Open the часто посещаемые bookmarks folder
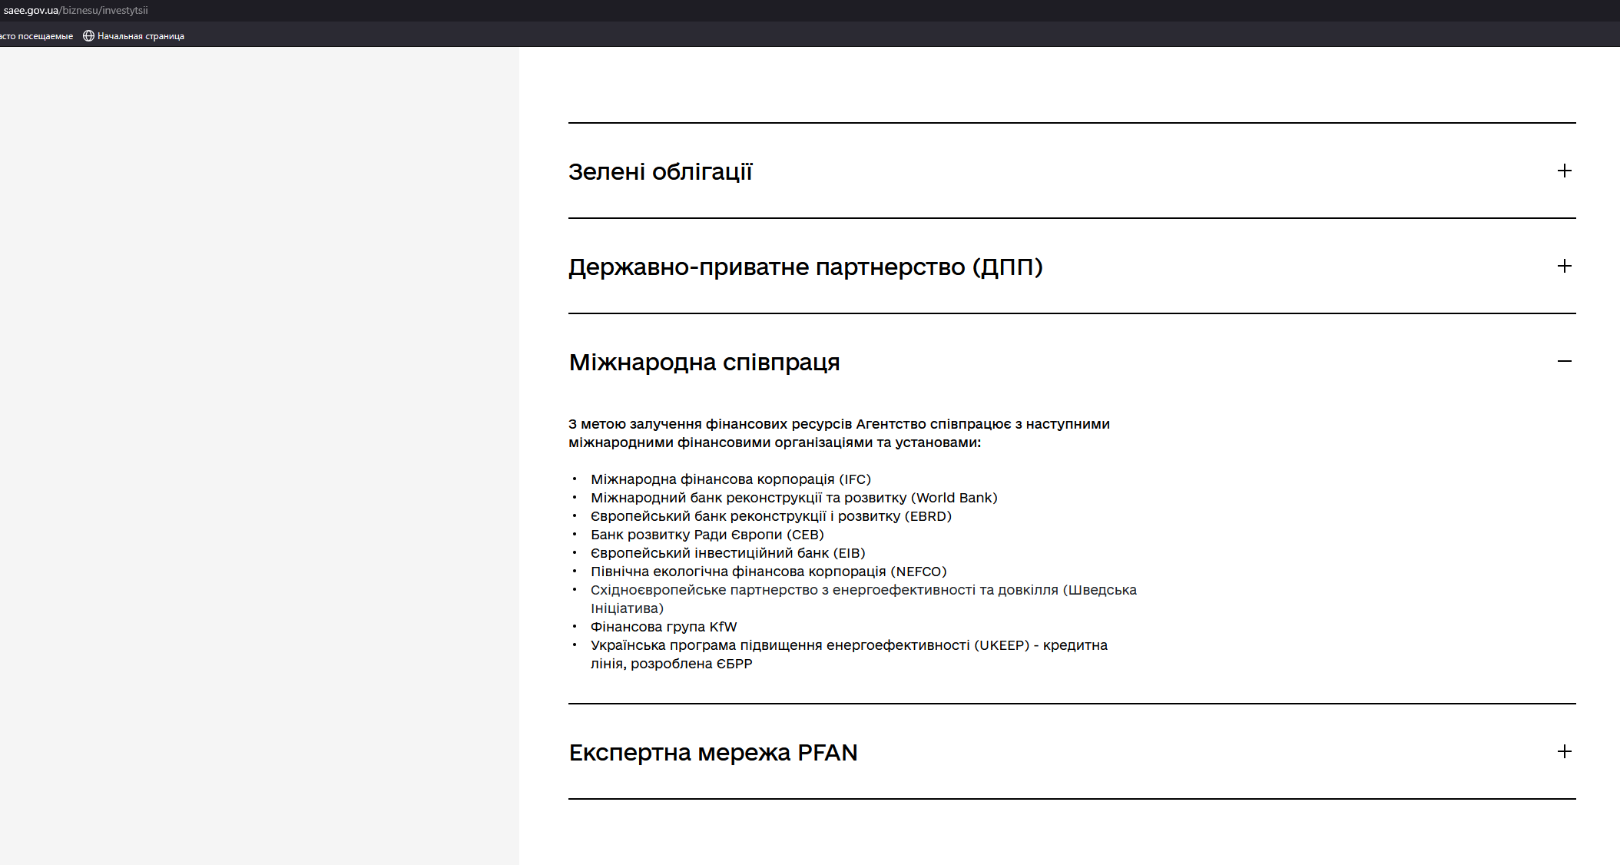The height and width of the screenshot is (865, 1620). [x=36, y=36]
